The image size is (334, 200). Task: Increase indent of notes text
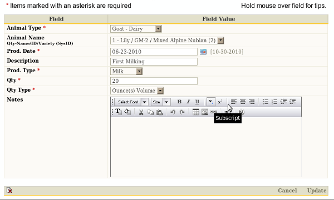(x=292, y=102)
